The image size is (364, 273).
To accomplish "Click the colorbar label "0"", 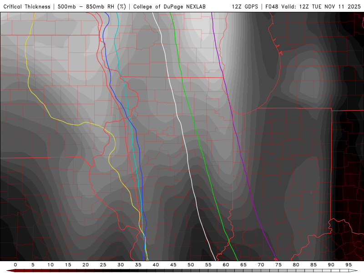I will pos(15,265).
